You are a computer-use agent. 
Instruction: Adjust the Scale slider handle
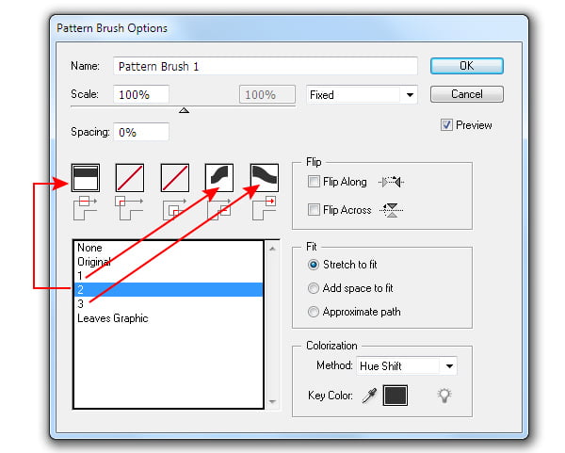tap(185, 110)
